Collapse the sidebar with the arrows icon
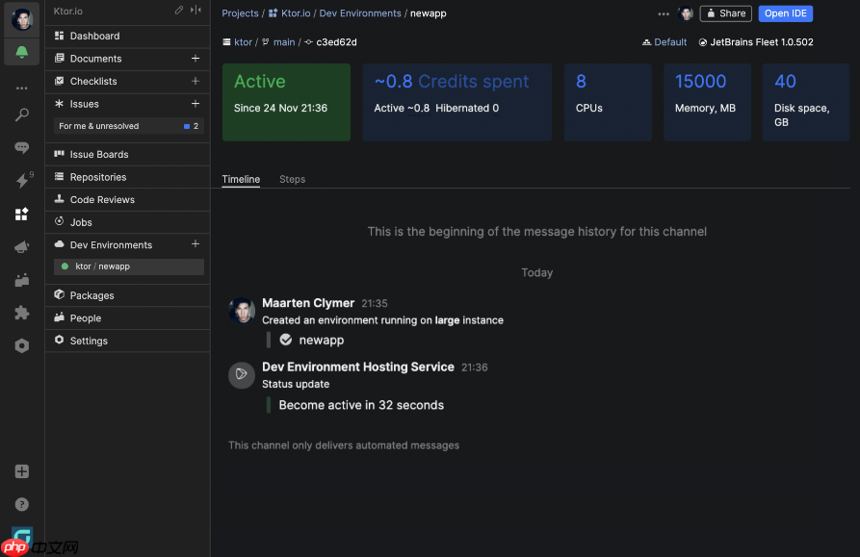 [195, 11]
